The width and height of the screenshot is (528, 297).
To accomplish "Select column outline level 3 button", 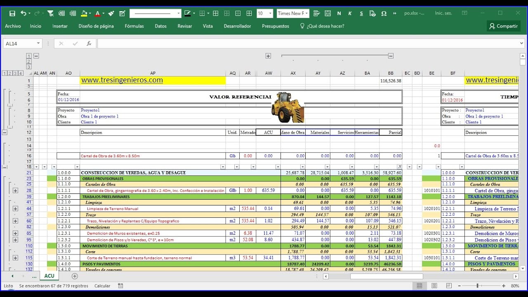I will 28,66.
